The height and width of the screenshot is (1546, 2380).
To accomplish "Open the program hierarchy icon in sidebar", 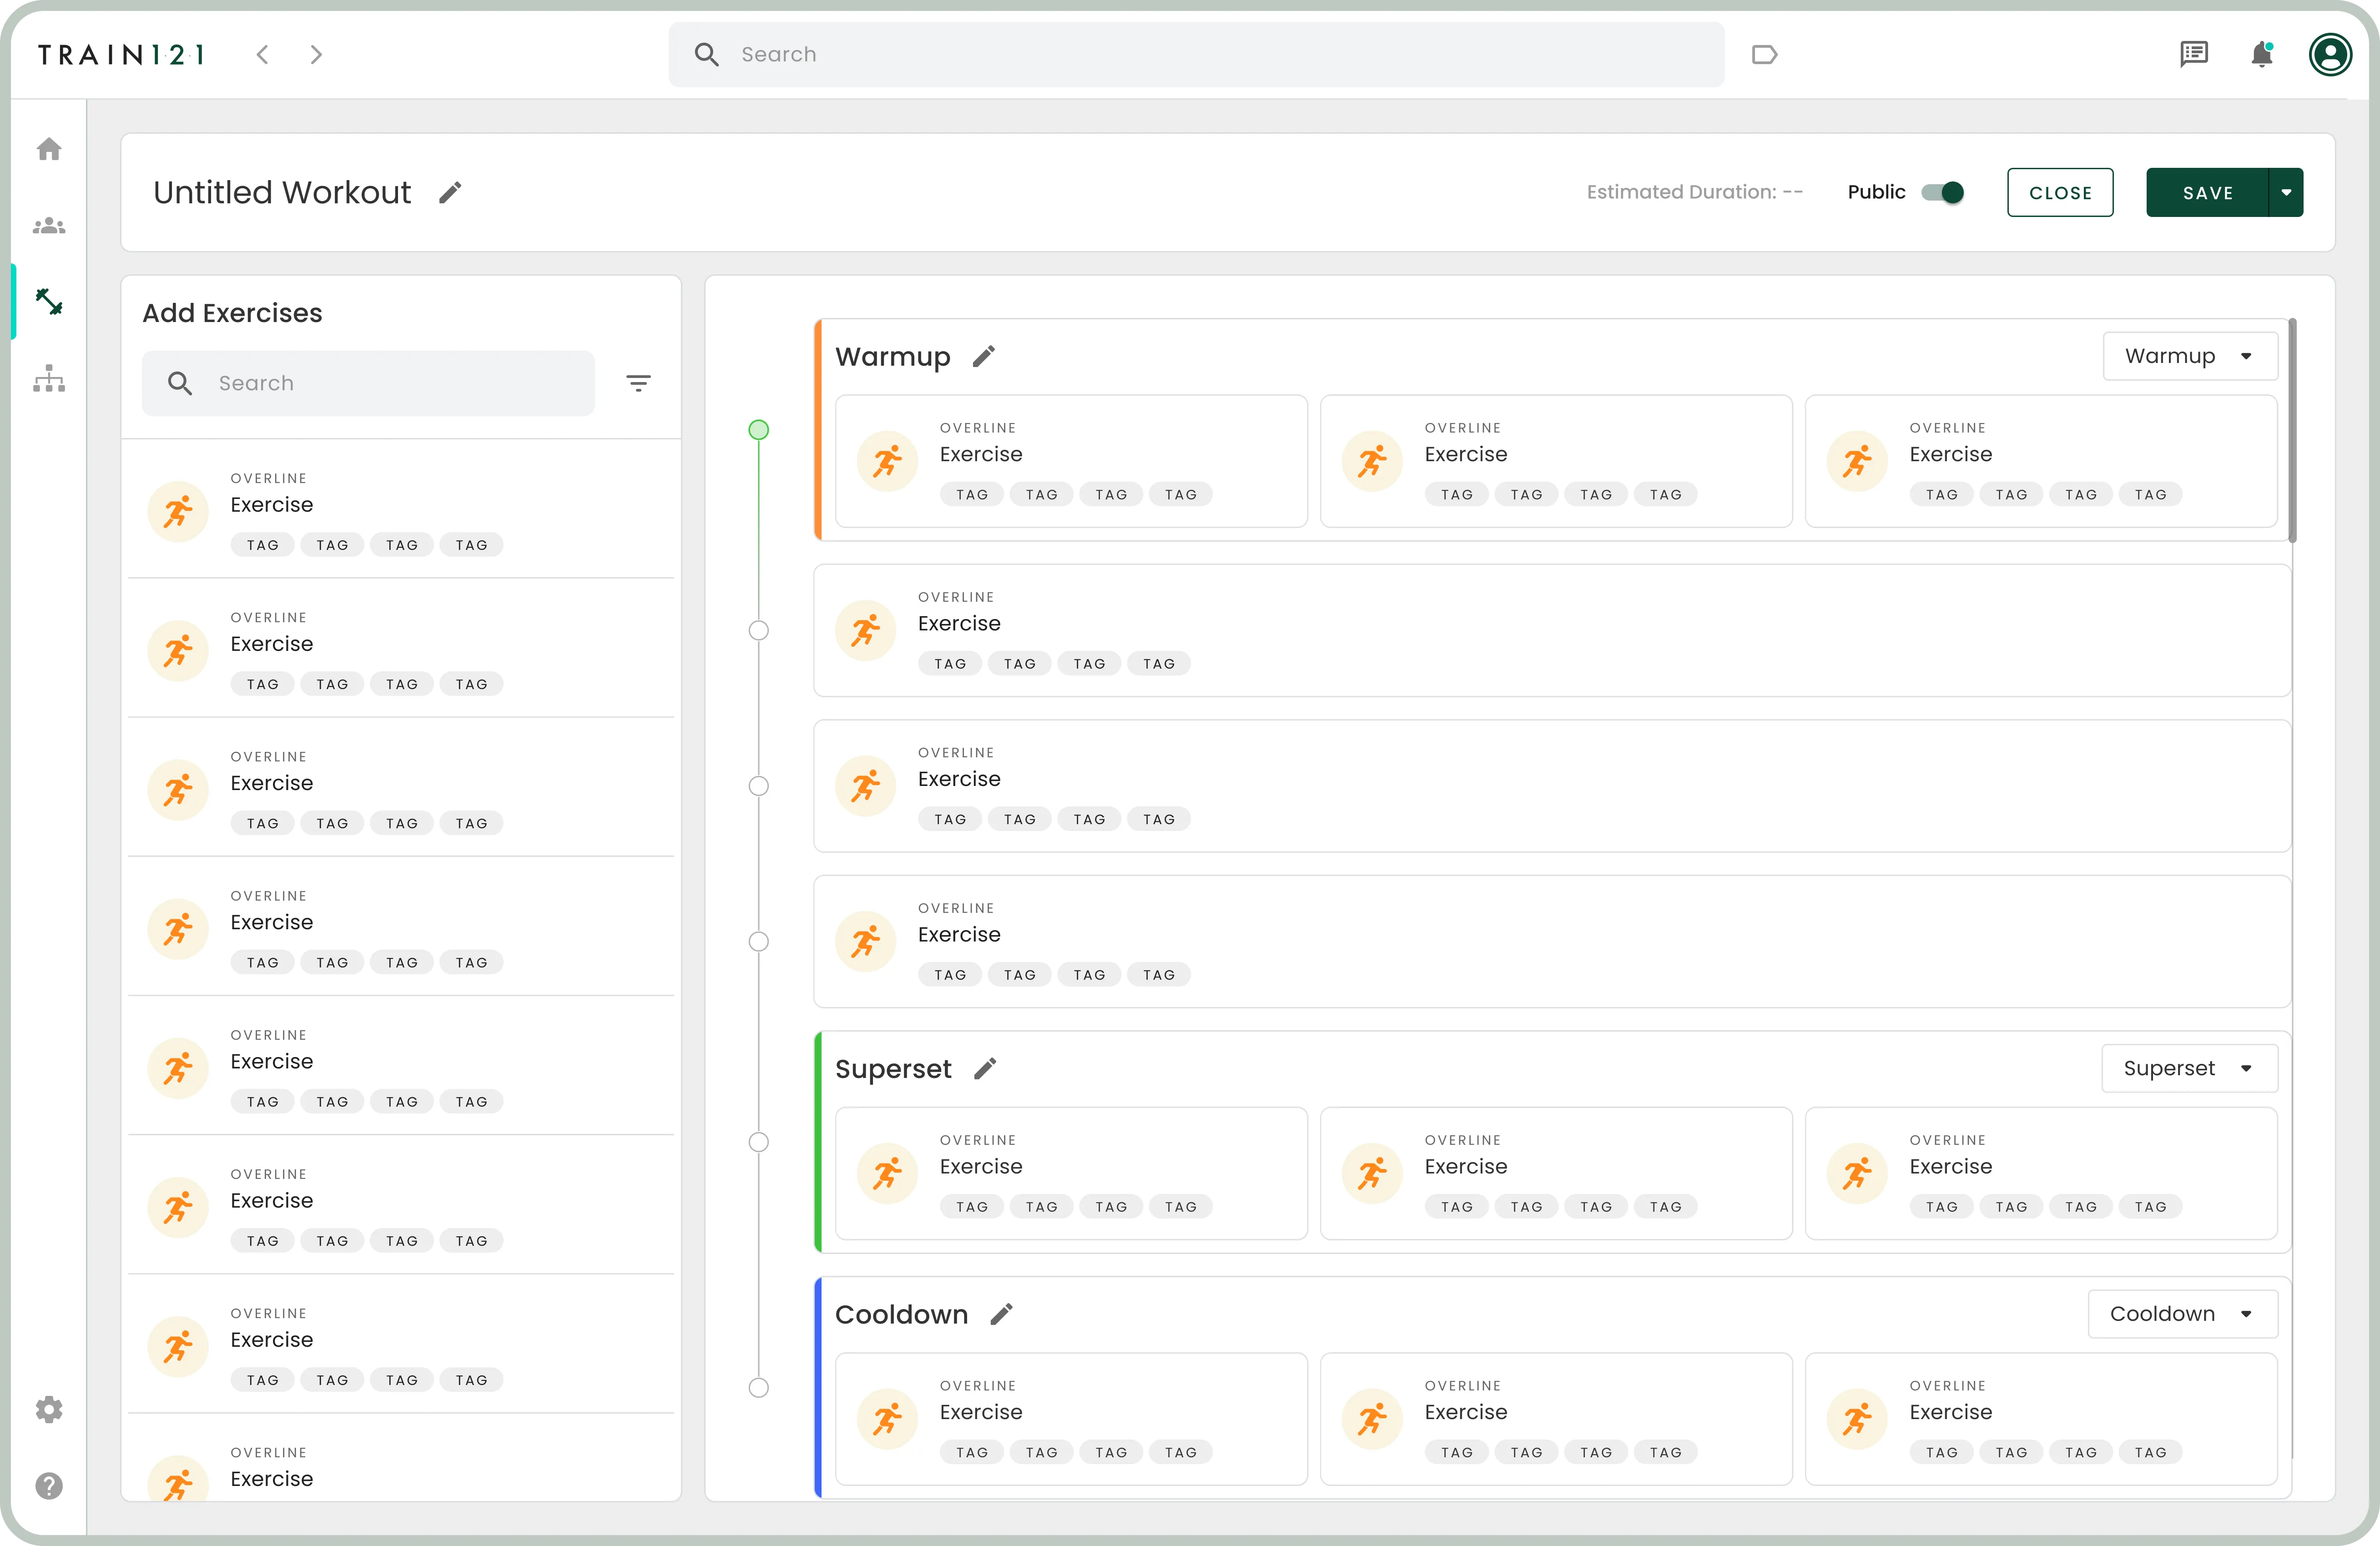I will [49, 378].
